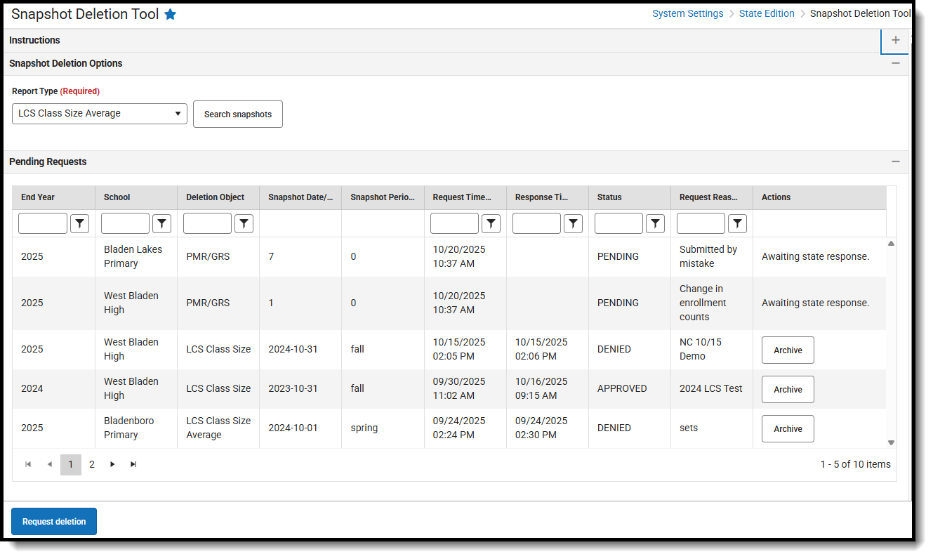
Task: Jump to the first page of results
Action: (28, 464)
